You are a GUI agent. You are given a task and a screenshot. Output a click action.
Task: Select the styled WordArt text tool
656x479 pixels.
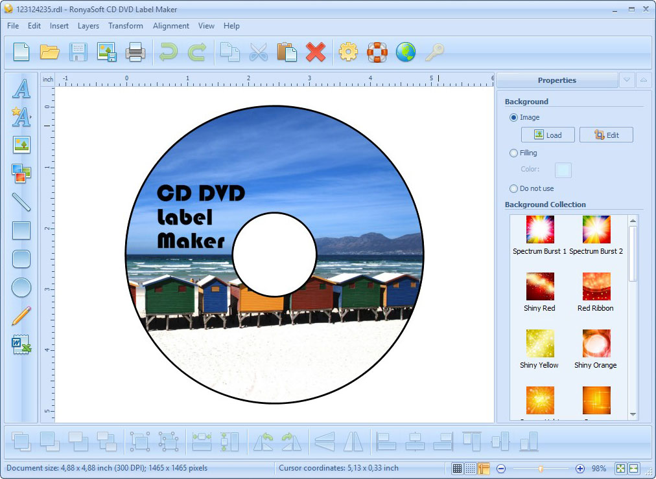(x=21, y=117)
